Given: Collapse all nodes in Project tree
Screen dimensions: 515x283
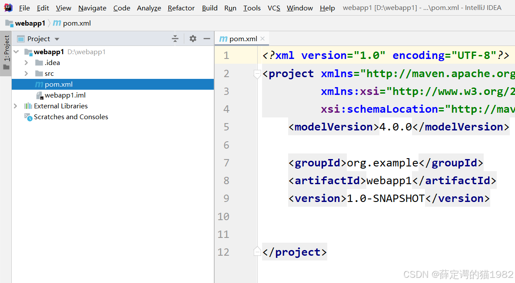Looking at the screenshot, I should [175, 39].
